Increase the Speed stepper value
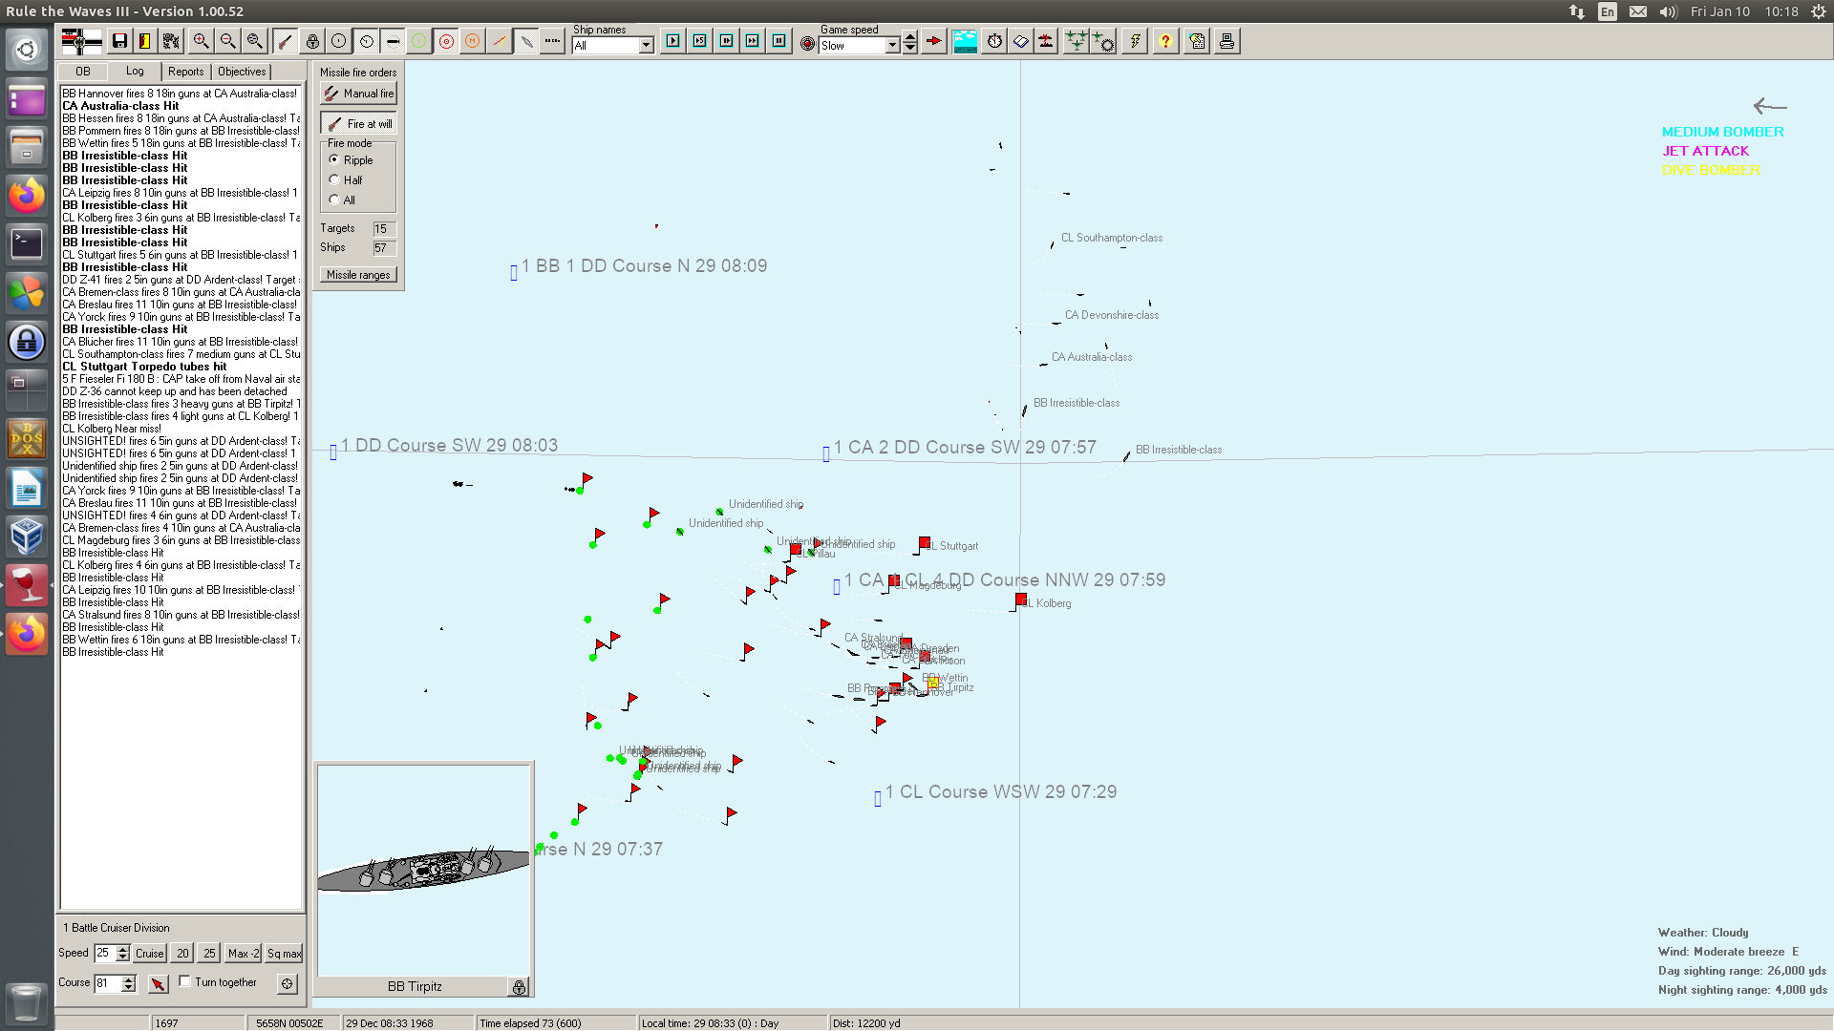Screen dimensions: 1834x1031 (122, 949)
